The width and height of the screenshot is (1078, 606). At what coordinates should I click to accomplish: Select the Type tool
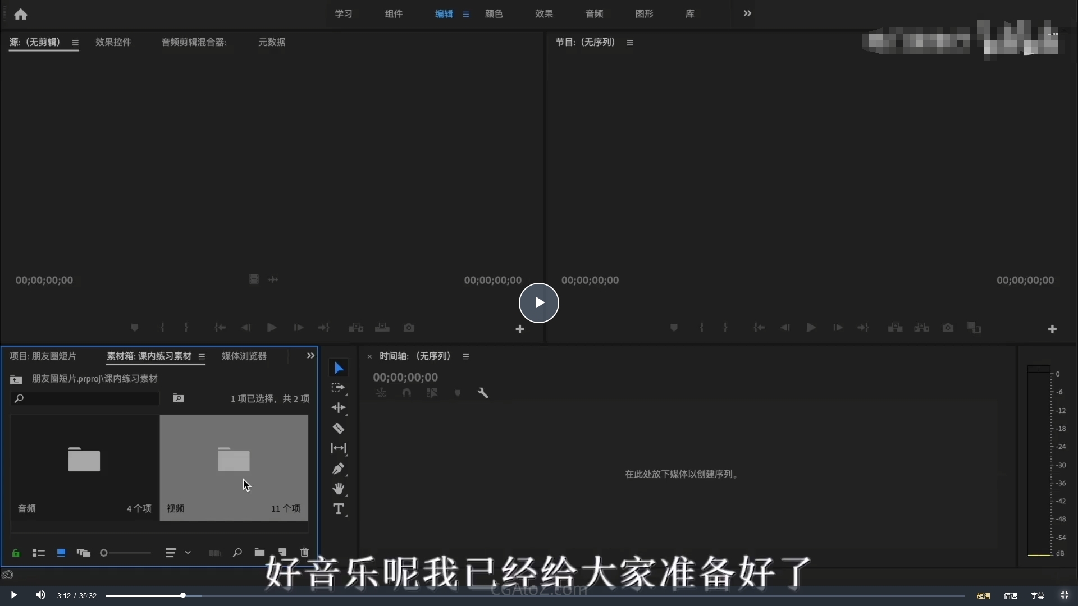[x=338, y=509]
